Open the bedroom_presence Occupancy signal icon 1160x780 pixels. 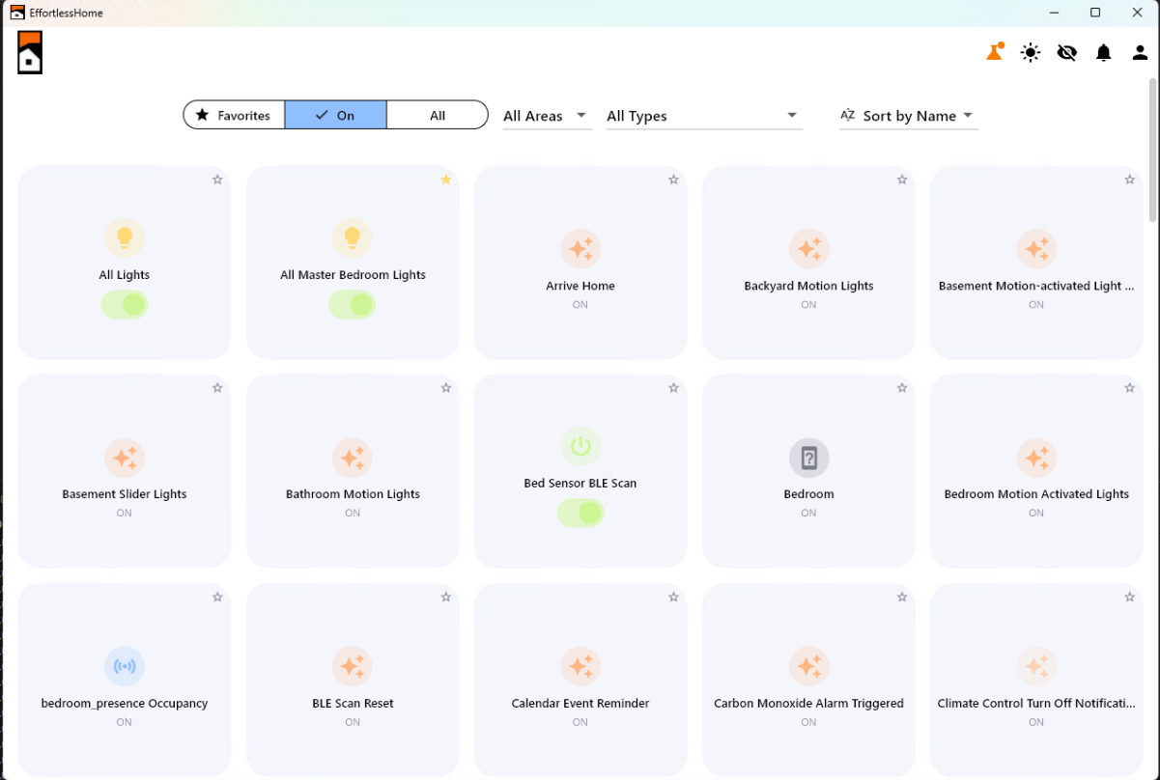click(x=124, y=666)
